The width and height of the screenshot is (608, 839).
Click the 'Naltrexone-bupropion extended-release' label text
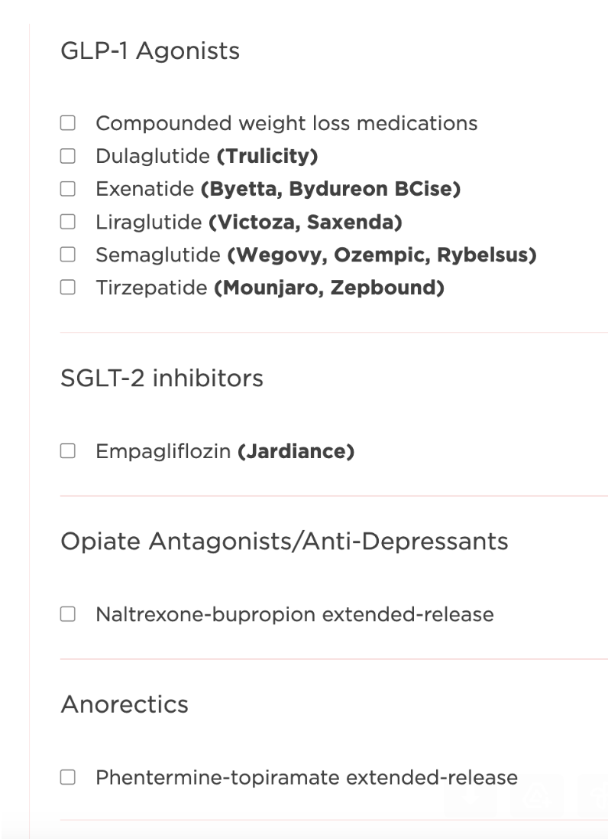[294, 614]
